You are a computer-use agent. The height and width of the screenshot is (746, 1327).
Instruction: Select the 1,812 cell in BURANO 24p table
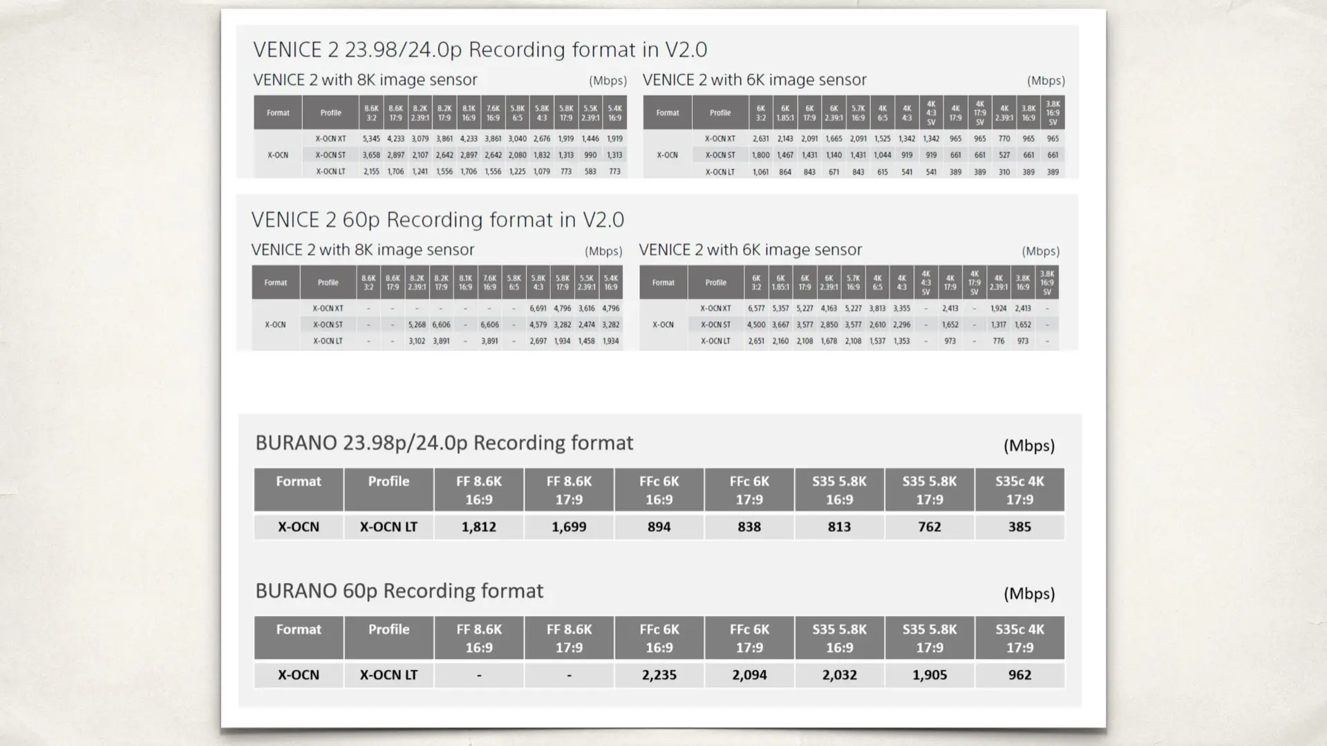[478, 527]
